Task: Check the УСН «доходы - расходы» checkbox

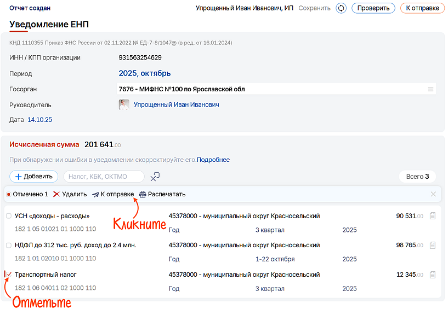Action: [9, 216]
